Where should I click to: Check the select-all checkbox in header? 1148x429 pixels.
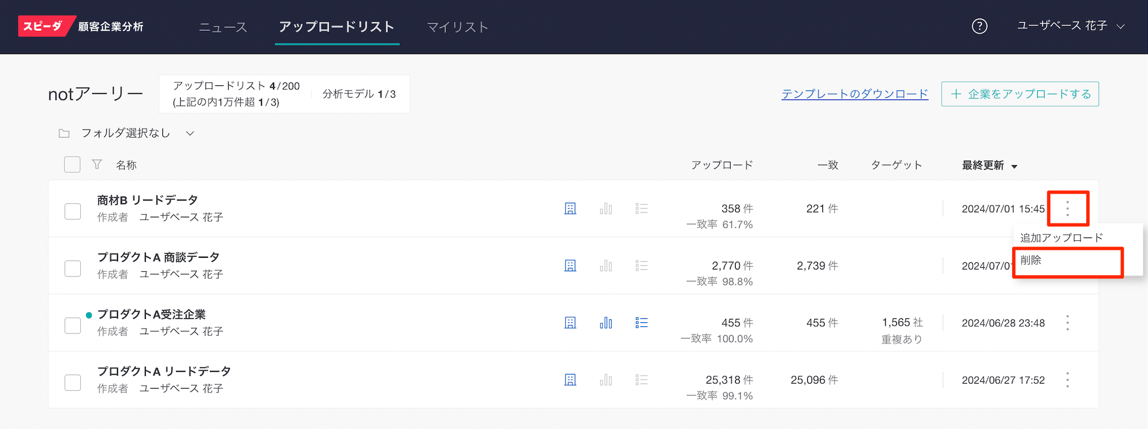[72, 165]
